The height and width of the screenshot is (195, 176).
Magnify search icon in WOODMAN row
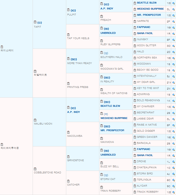pos(173,64)
